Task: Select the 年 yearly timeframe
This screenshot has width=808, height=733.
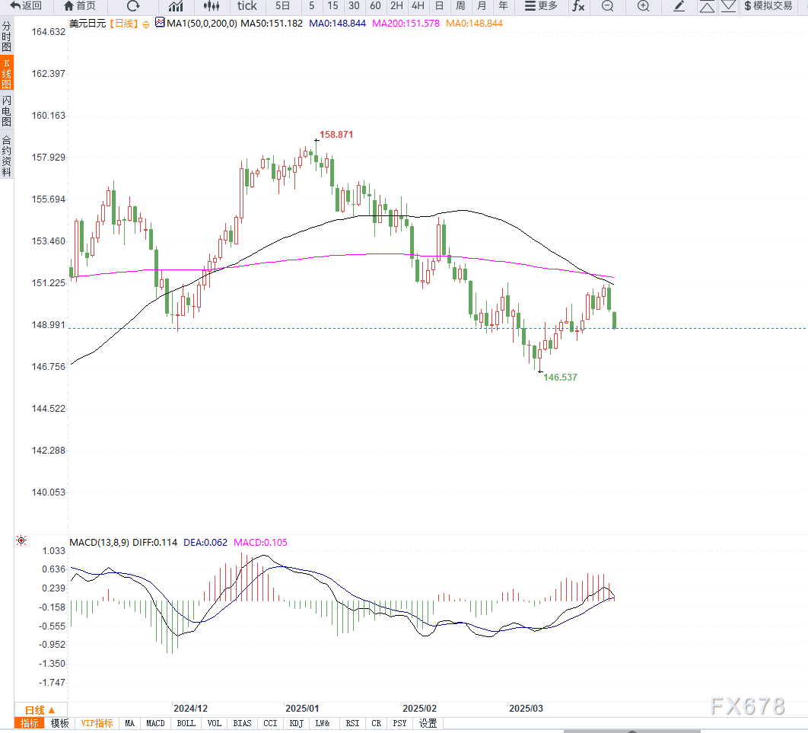Action: click(503, 6)
